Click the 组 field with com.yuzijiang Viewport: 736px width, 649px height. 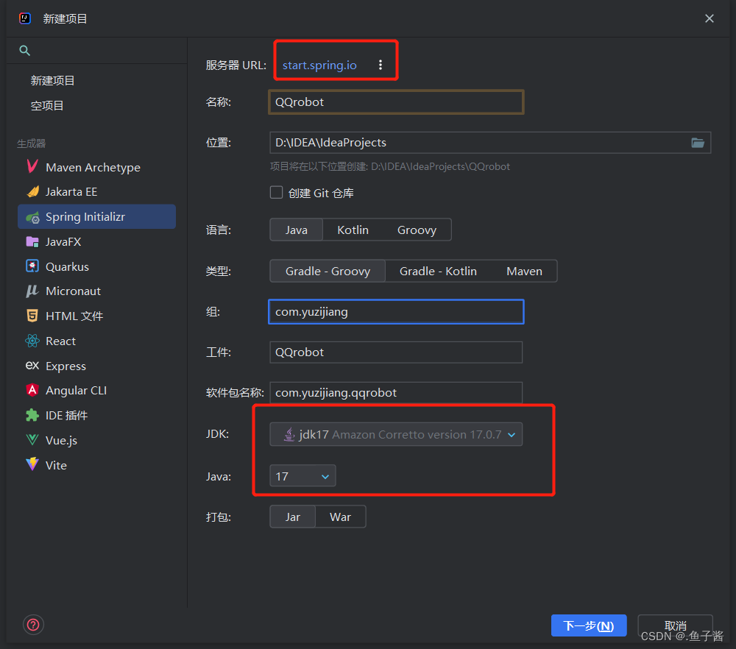point(396,311)
